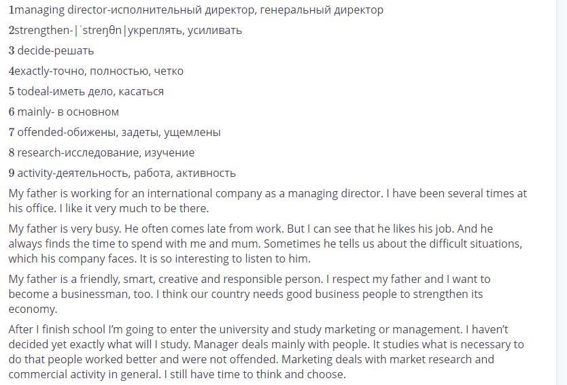Click the 'mainly- в основном' entry
This screenshot has height=385, width=567.
point(64,112)
